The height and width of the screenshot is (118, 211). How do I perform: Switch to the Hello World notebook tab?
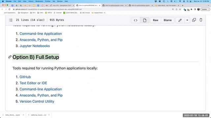tap(167, 6)
